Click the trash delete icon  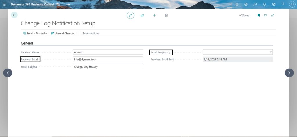click(x=166, y=15)
